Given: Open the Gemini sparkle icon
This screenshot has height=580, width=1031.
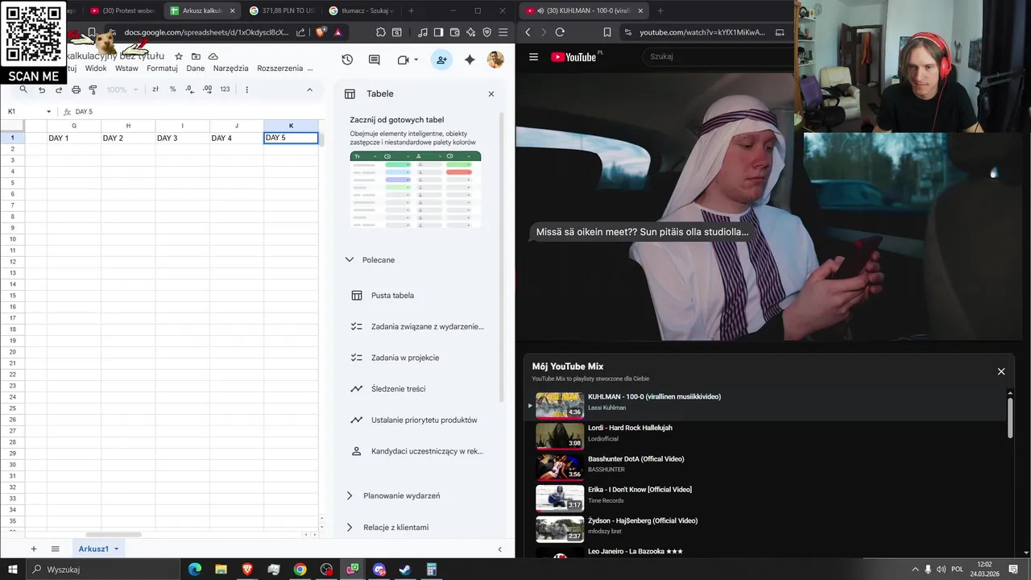Looking at the screenshot, I should pos(470,60).
